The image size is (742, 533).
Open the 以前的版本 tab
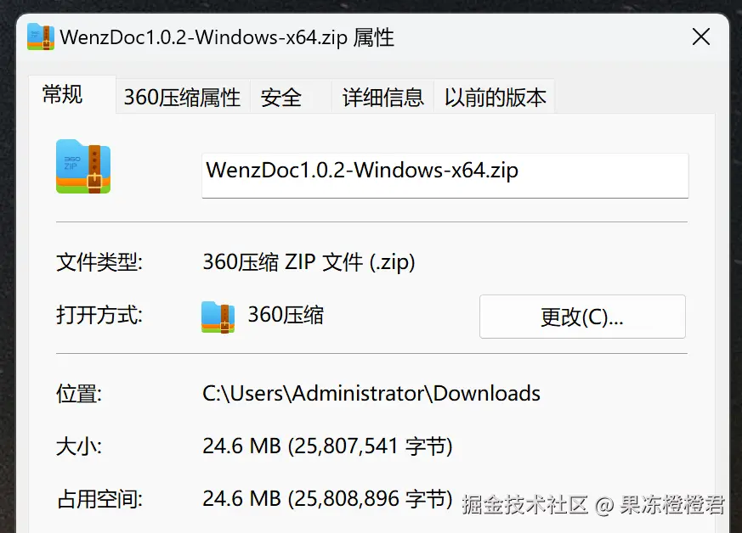[x=495, y=98]
